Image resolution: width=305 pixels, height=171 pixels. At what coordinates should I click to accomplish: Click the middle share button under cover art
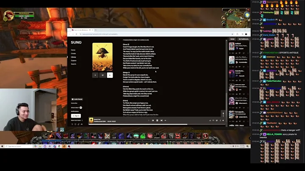(x=103, y=75)
